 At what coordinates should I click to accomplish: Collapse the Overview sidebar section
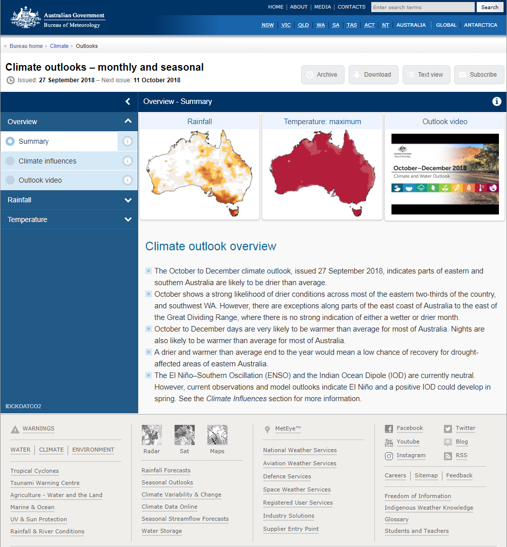(128, 122)
